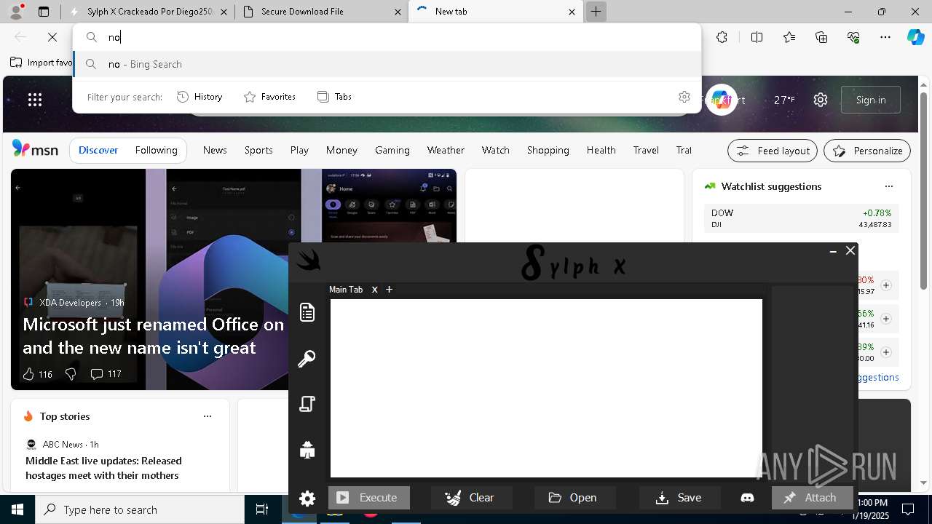
Task: Open the DOW watchlist entry
Action: [x=801, y=218]
